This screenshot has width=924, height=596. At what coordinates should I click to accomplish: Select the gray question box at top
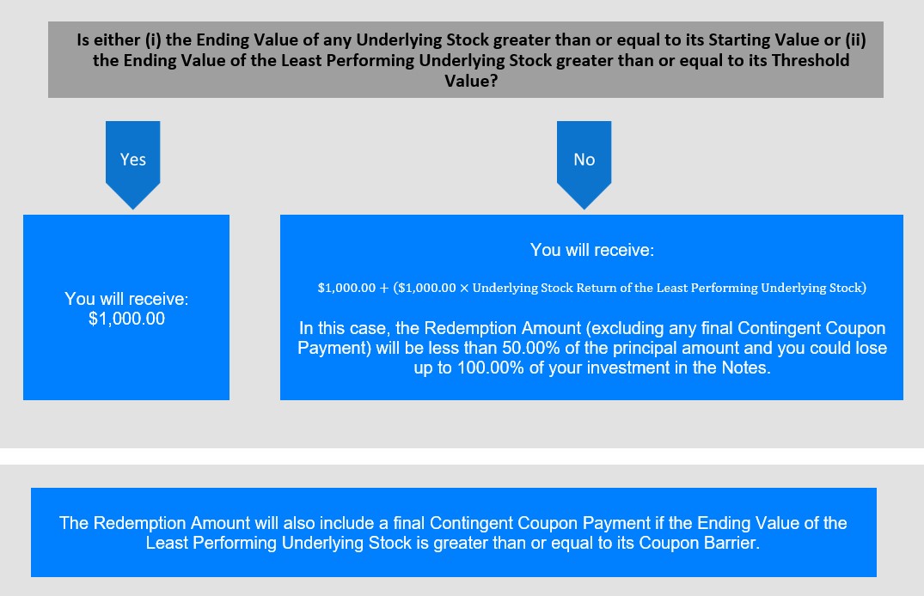[x=466, y=59]
